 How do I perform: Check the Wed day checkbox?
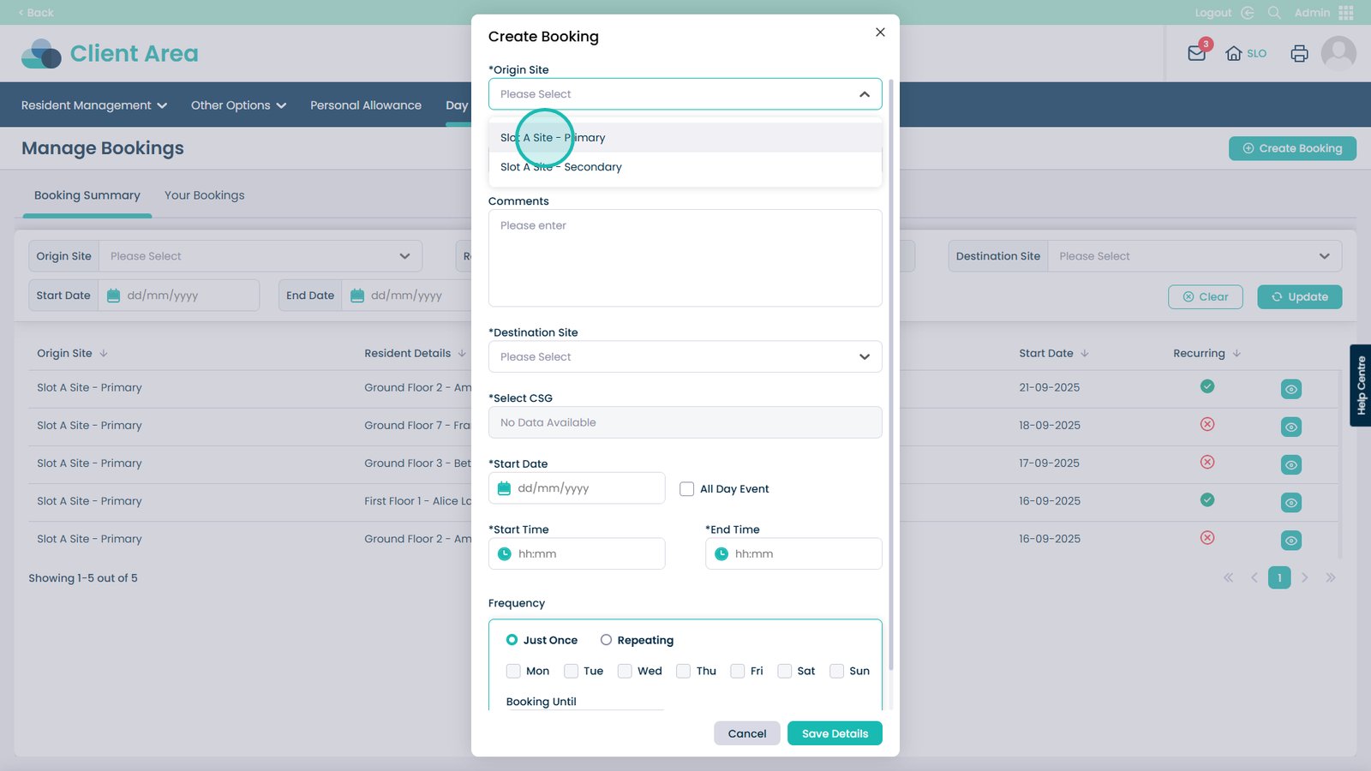pos(625,671)
